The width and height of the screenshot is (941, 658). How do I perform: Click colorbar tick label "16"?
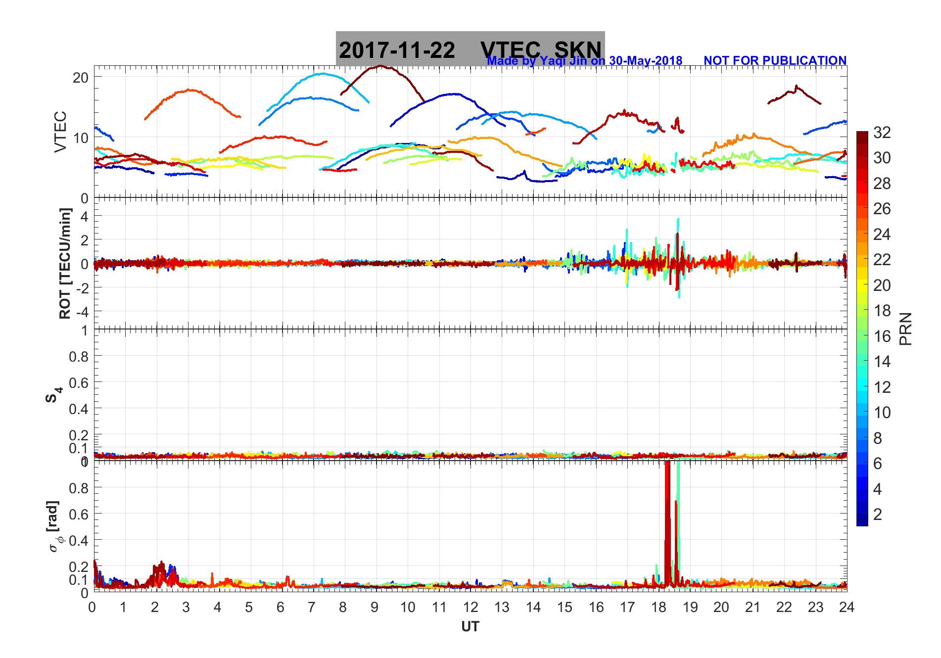pos(882,336)
